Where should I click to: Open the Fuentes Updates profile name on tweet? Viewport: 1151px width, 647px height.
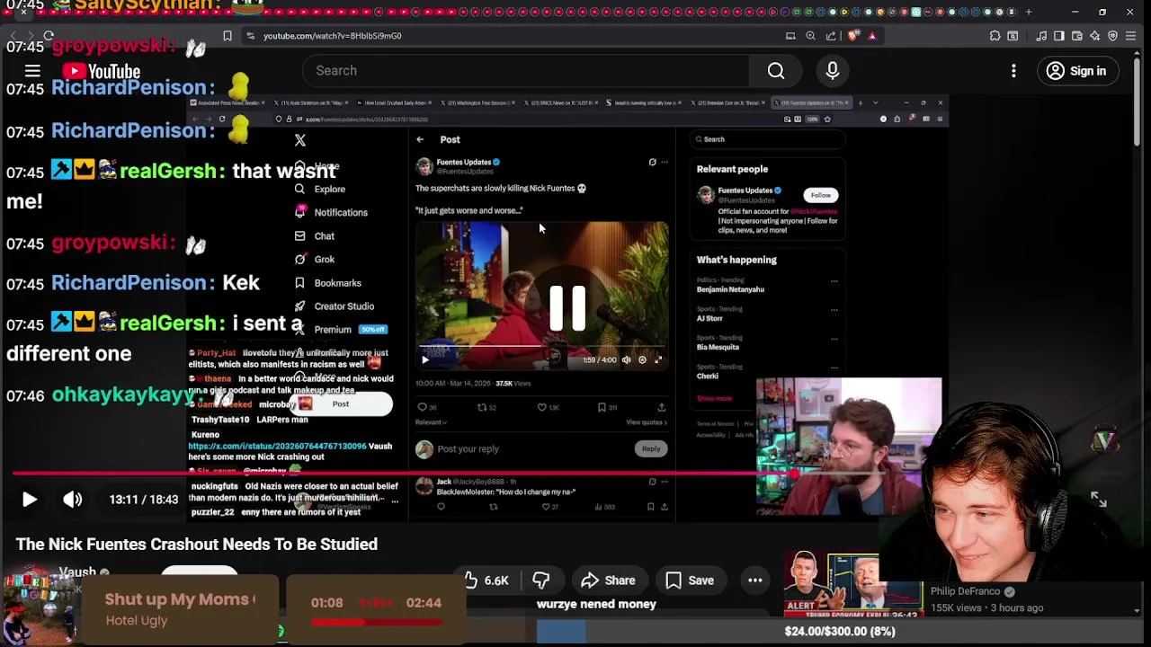tap(464, 162)
